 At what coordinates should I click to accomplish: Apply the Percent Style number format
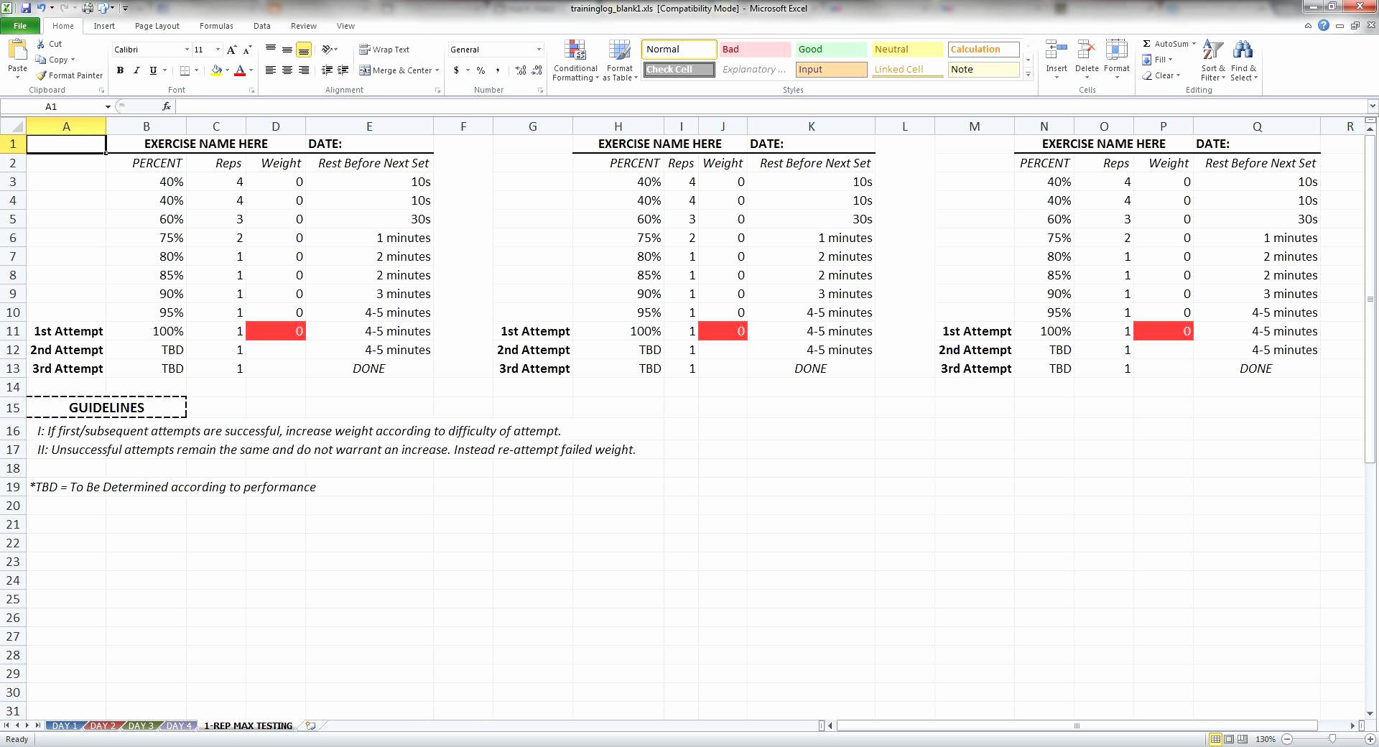click(480, 70)
